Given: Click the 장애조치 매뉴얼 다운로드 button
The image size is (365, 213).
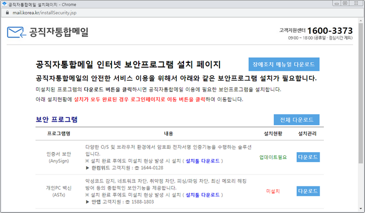Looking at the screenshot, I should 284,64.
